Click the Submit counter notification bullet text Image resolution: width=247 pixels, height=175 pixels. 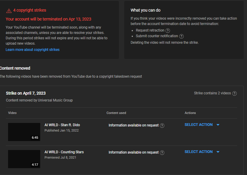click(x=157, y=36)
